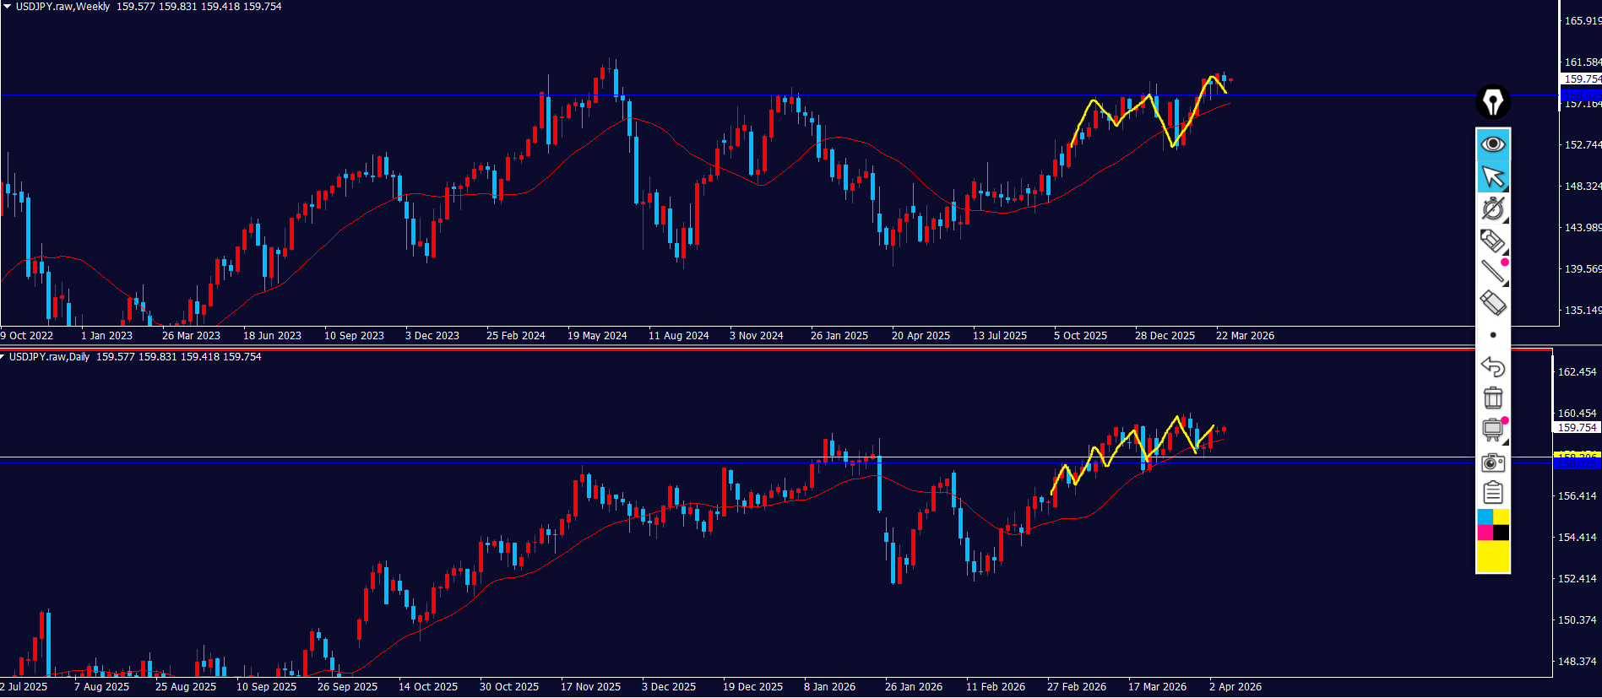Adjust stroke size using the dot button
The height and width of the screenshot is (698, 1602).
(1492, 335)
